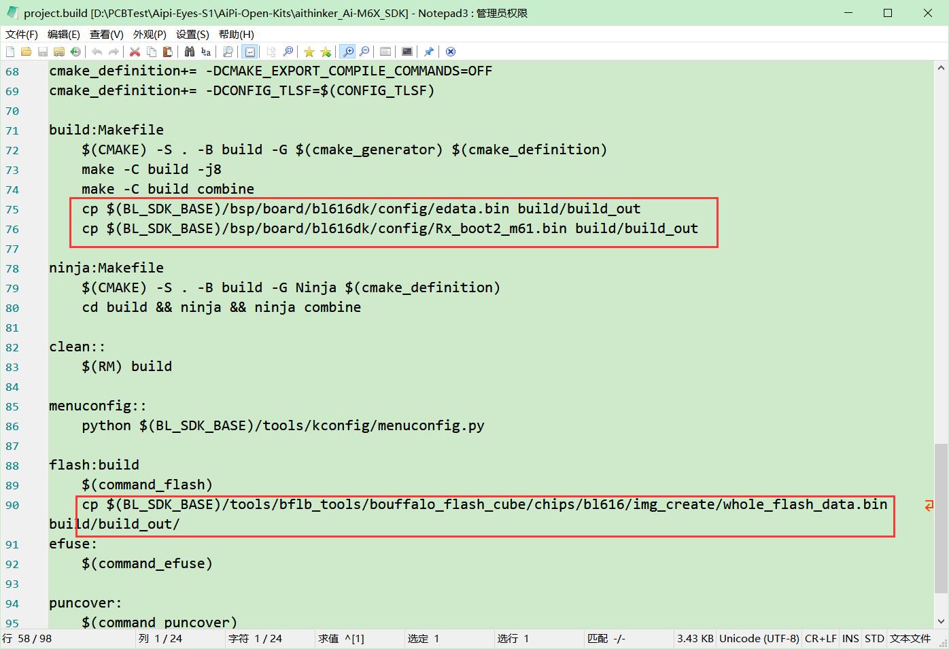Click the scrollbar down arrow
This screenshot has width=949, height=649.
point(942,621)
